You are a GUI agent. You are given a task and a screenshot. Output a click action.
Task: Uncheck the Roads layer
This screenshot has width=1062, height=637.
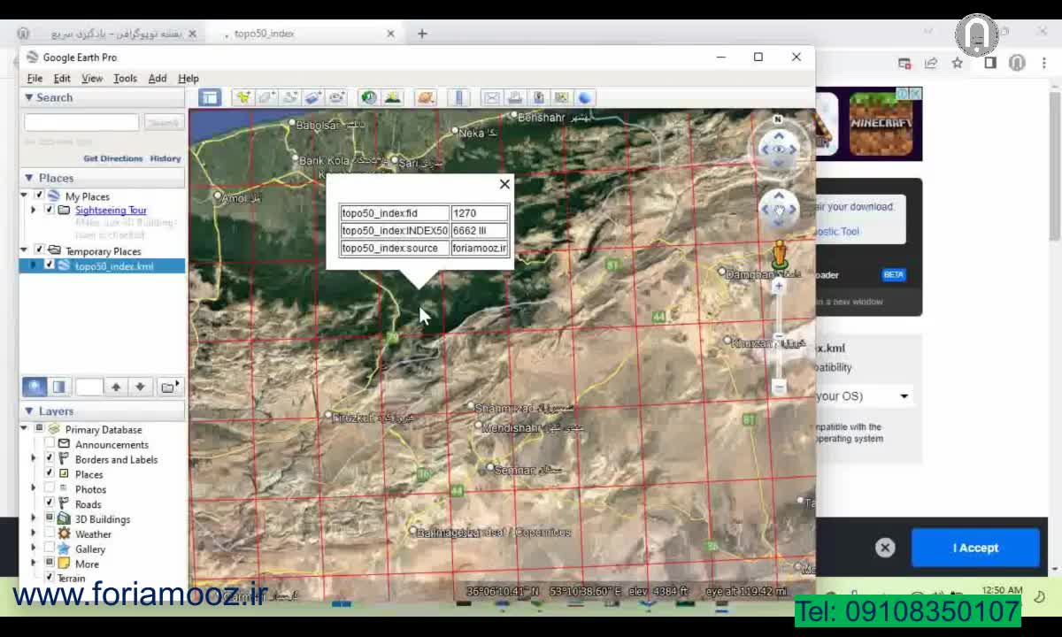point(50,504)
